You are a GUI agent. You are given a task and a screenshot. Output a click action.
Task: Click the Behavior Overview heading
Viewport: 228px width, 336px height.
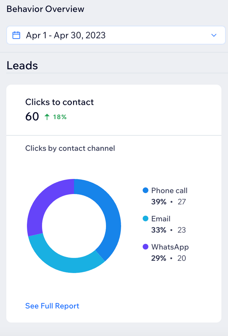pos(45,9)
